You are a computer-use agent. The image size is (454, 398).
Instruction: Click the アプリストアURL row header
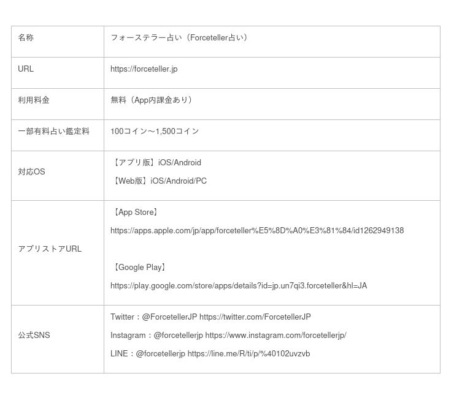coord(50,249)
